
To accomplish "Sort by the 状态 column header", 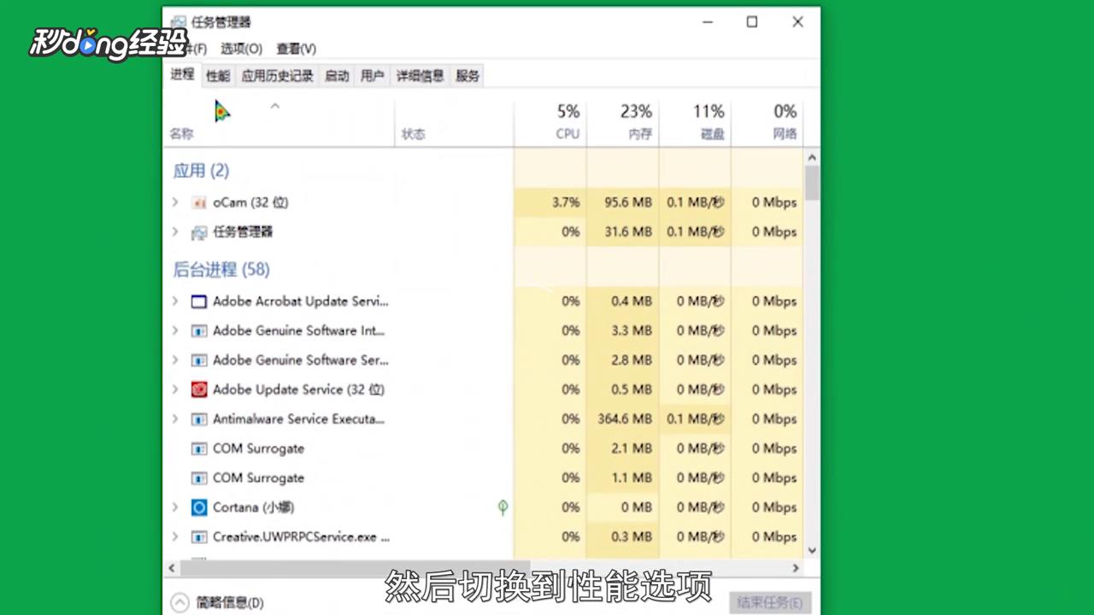I will pos(455,123).
